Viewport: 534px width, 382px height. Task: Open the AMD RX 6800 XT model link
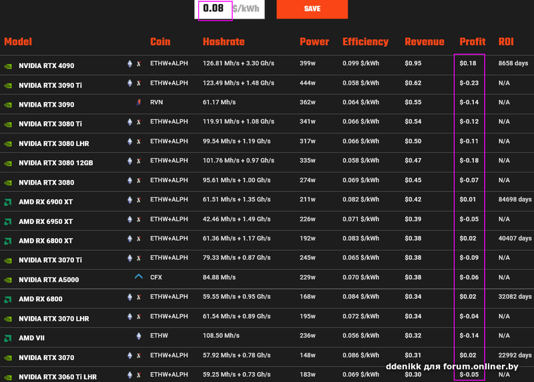pos(45,241)
